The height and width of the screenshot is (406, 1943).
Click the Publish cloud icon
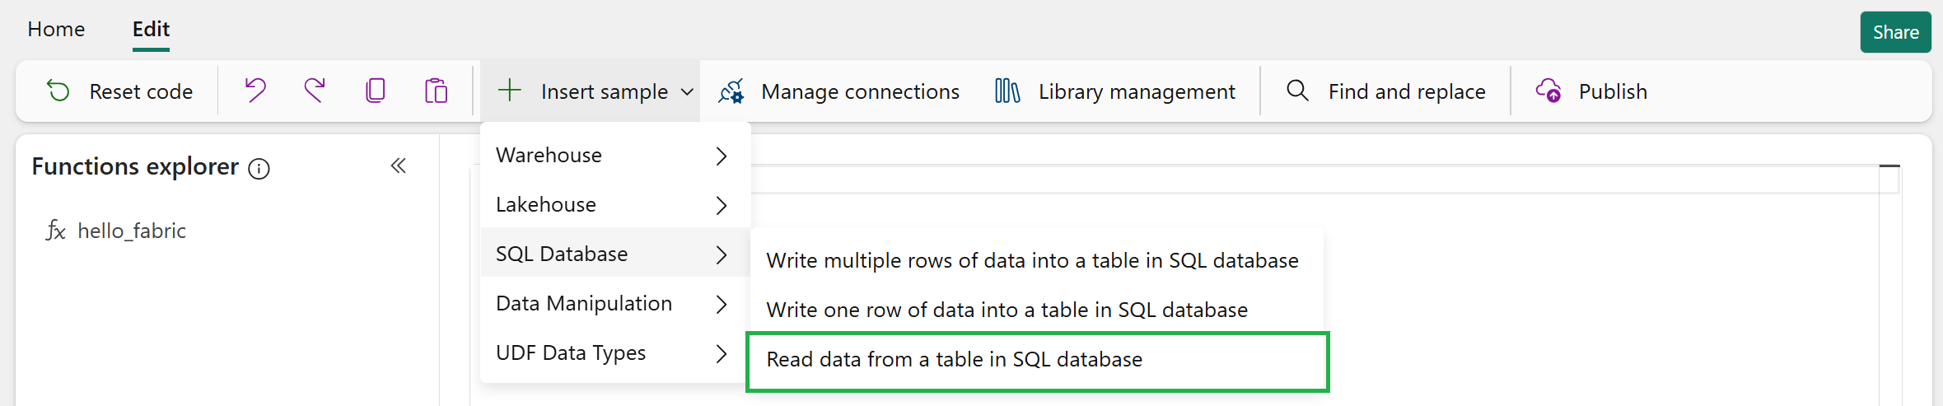[x=1548, y=91]
